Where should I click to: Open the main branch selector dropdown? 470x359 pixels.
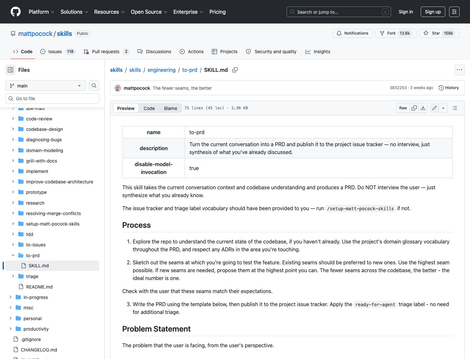point(46,86)
